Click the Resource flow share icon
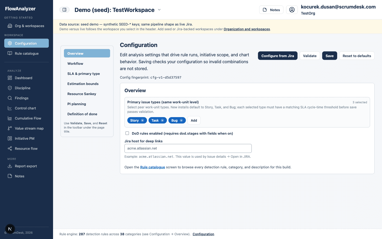Image resolution: width=382 pixels, height=239 pixels. (10, 148)
